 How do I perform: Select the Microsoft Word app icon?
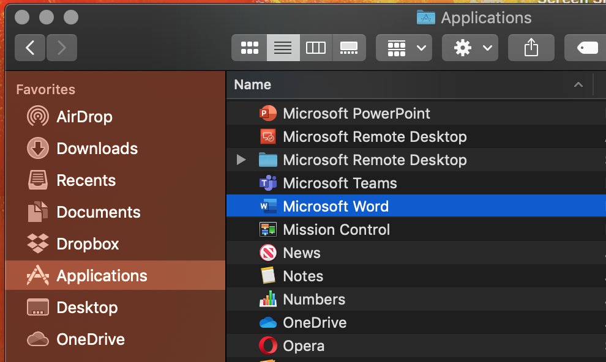pyautogui.click(x=268, y=206)
